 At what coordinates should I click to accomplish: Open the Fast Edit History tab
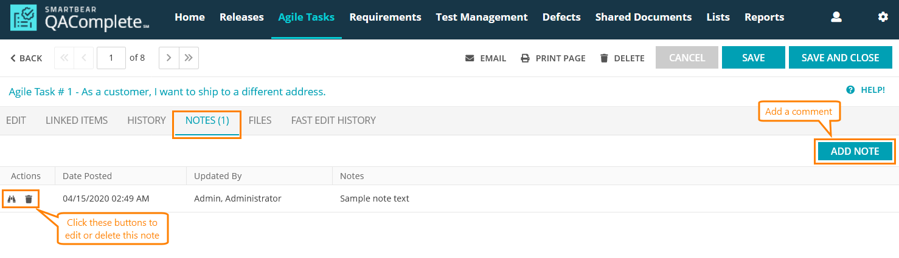pyautogui.click(x=333, y=120)
